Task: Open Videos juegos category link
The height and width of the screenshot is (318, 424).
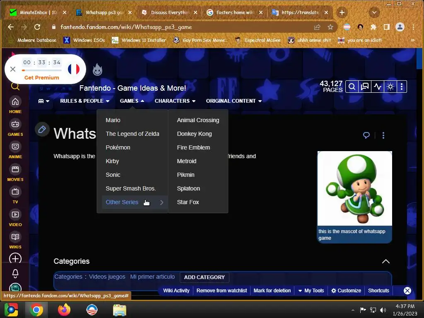Action: tap(107, 277)
